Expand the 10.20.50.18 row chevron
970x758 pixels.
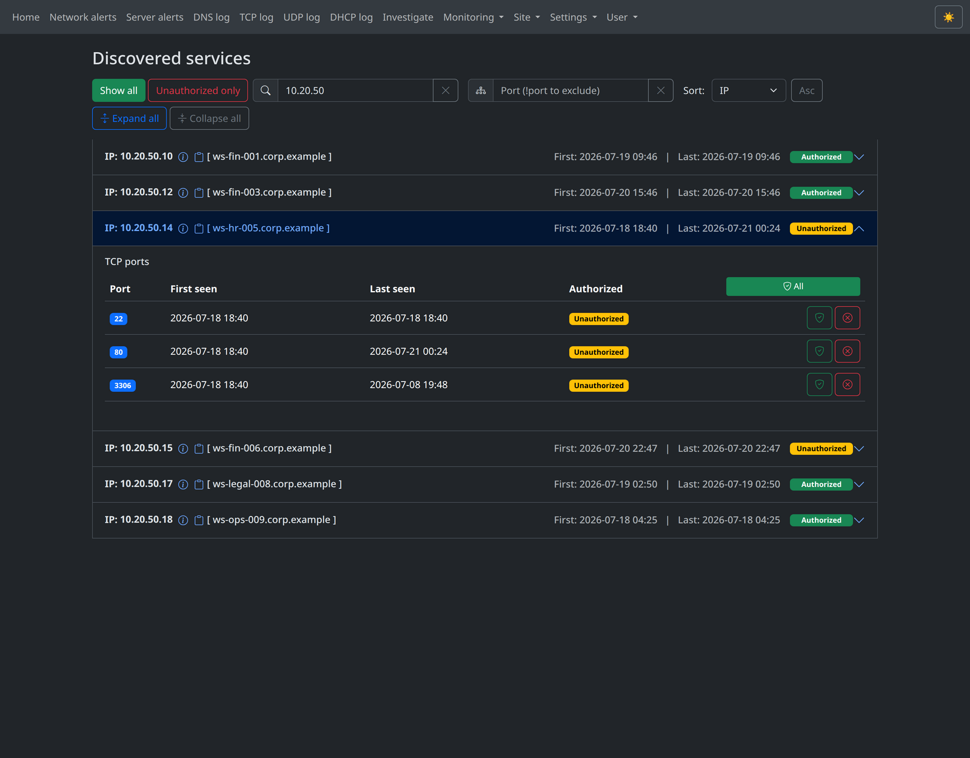pos(859,520)
